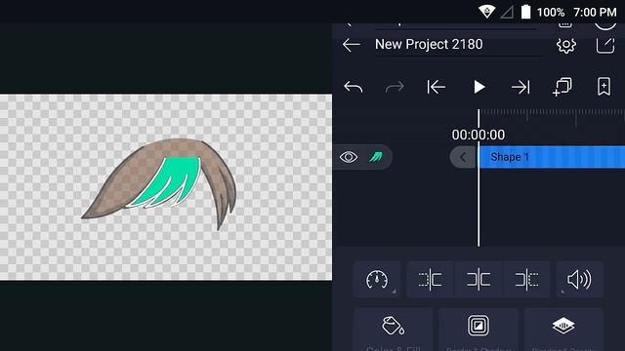Open the speed control gauge
The height and width of the screenshot is (351, 625).
[377, 280]
